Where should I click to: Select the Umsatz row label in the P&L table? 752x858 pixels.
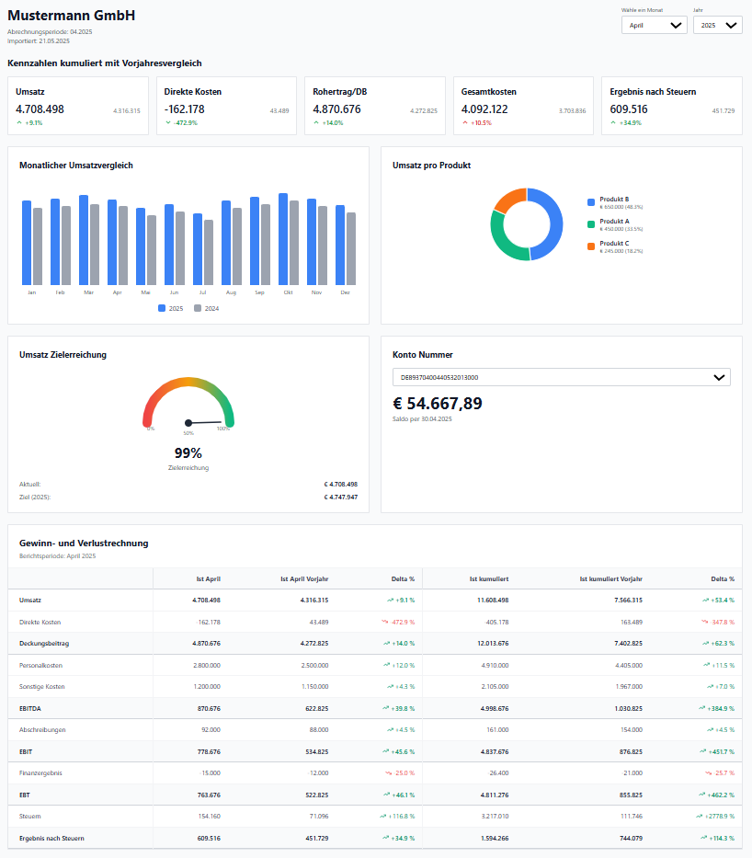(29, 601)
